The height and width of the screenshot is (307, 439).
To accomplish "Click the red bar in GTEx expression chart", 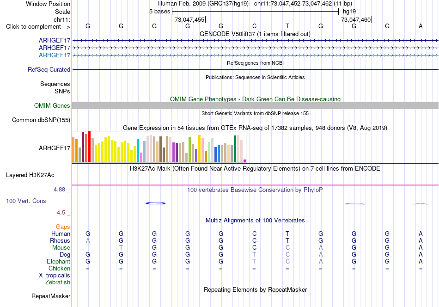I will coord(89,147).
